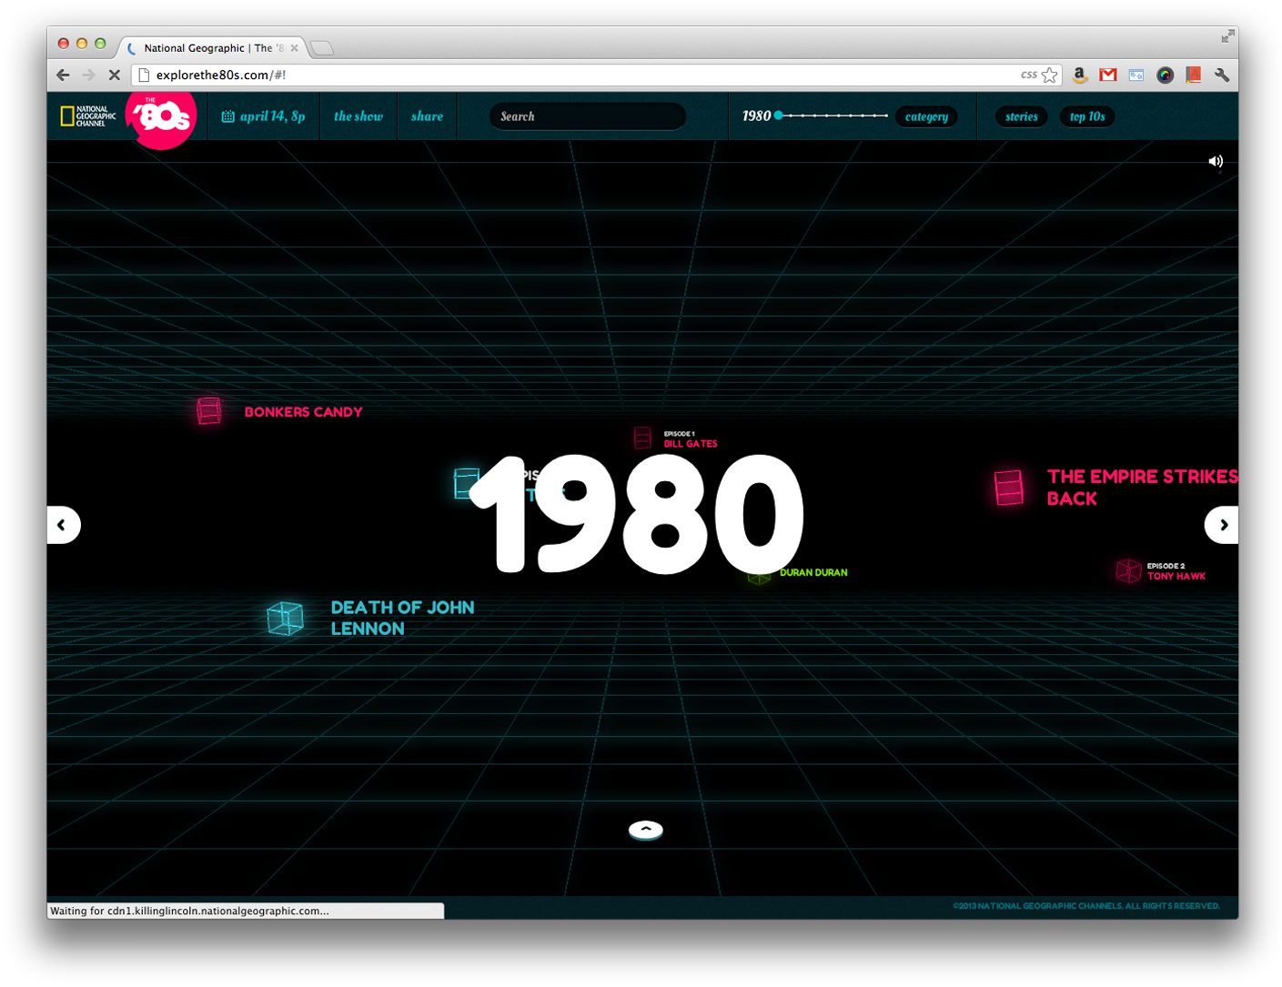1282x987 pixels.
Task: Click the 2013 National Geographic Channels copyright text
Action: point(1085,906)
